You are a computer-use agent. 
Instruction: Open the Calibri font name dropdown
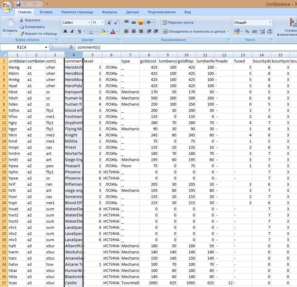(x=89, y=22)
